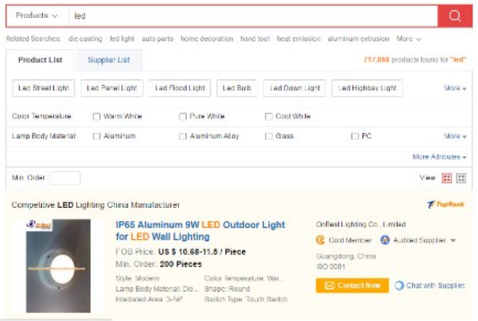Open the LED wall light product thumbnail
Viewport: 478px width, 321px height.
pos(58,266)
